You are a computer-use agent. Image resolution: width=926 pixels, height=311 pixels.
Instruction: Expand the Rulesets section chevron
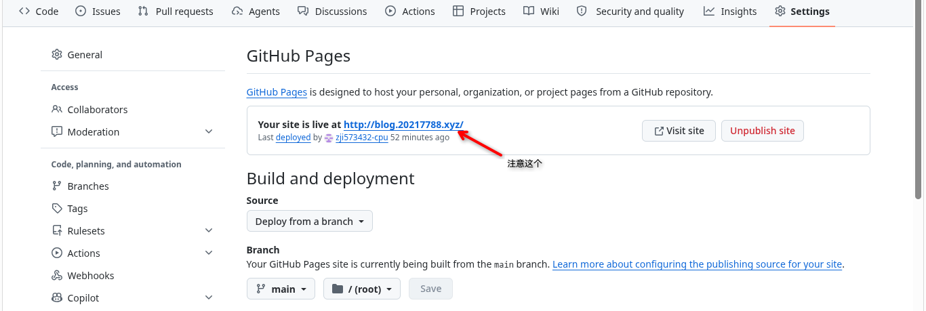pyautogui.click(x=209, y=231)
